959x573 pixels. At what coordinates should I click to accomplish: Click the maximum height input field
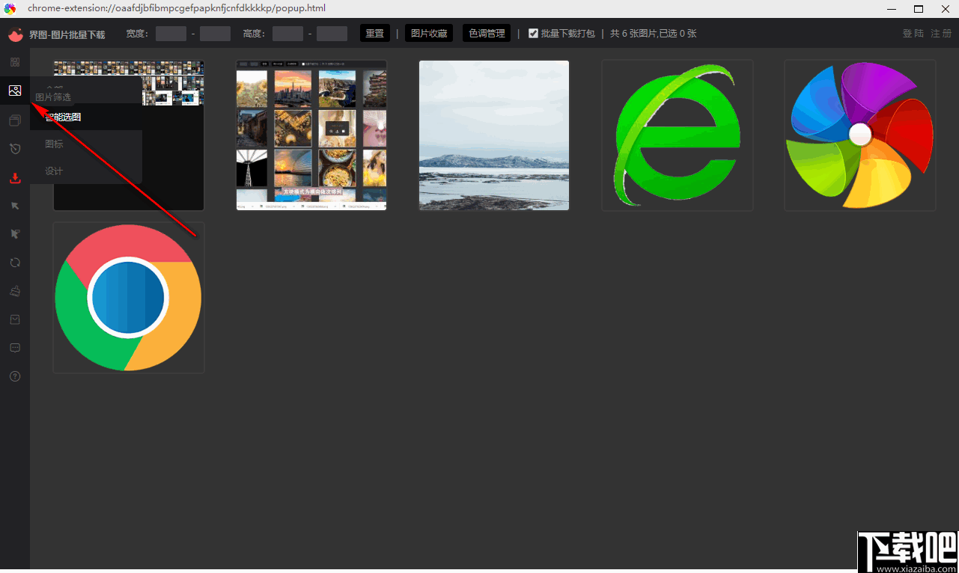click(x=332, y=34)
